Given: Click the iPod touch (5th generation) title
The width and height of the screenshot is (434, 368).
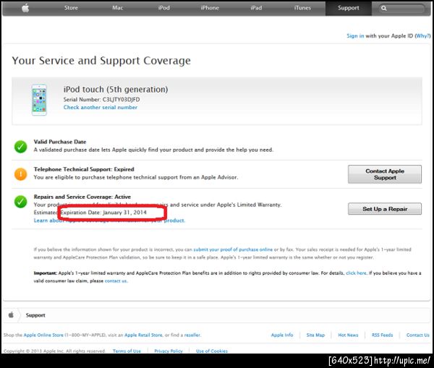Looking at the screenshot, I should (x=116, y=90).
